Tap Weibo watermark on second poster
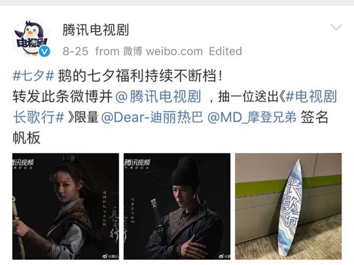354x265 pixels. pos(224,256)
